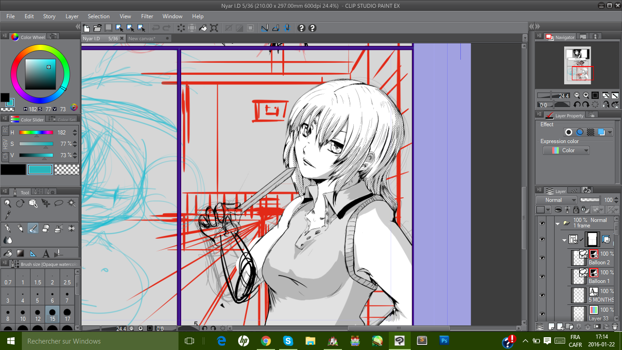Click the Fill paint bucket toolbar icon

203,28
